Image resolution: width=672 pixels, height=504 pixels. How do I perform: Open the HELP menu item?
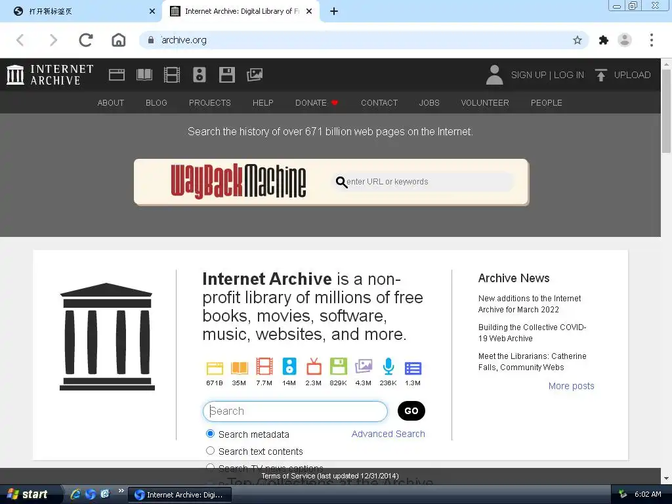262,103
